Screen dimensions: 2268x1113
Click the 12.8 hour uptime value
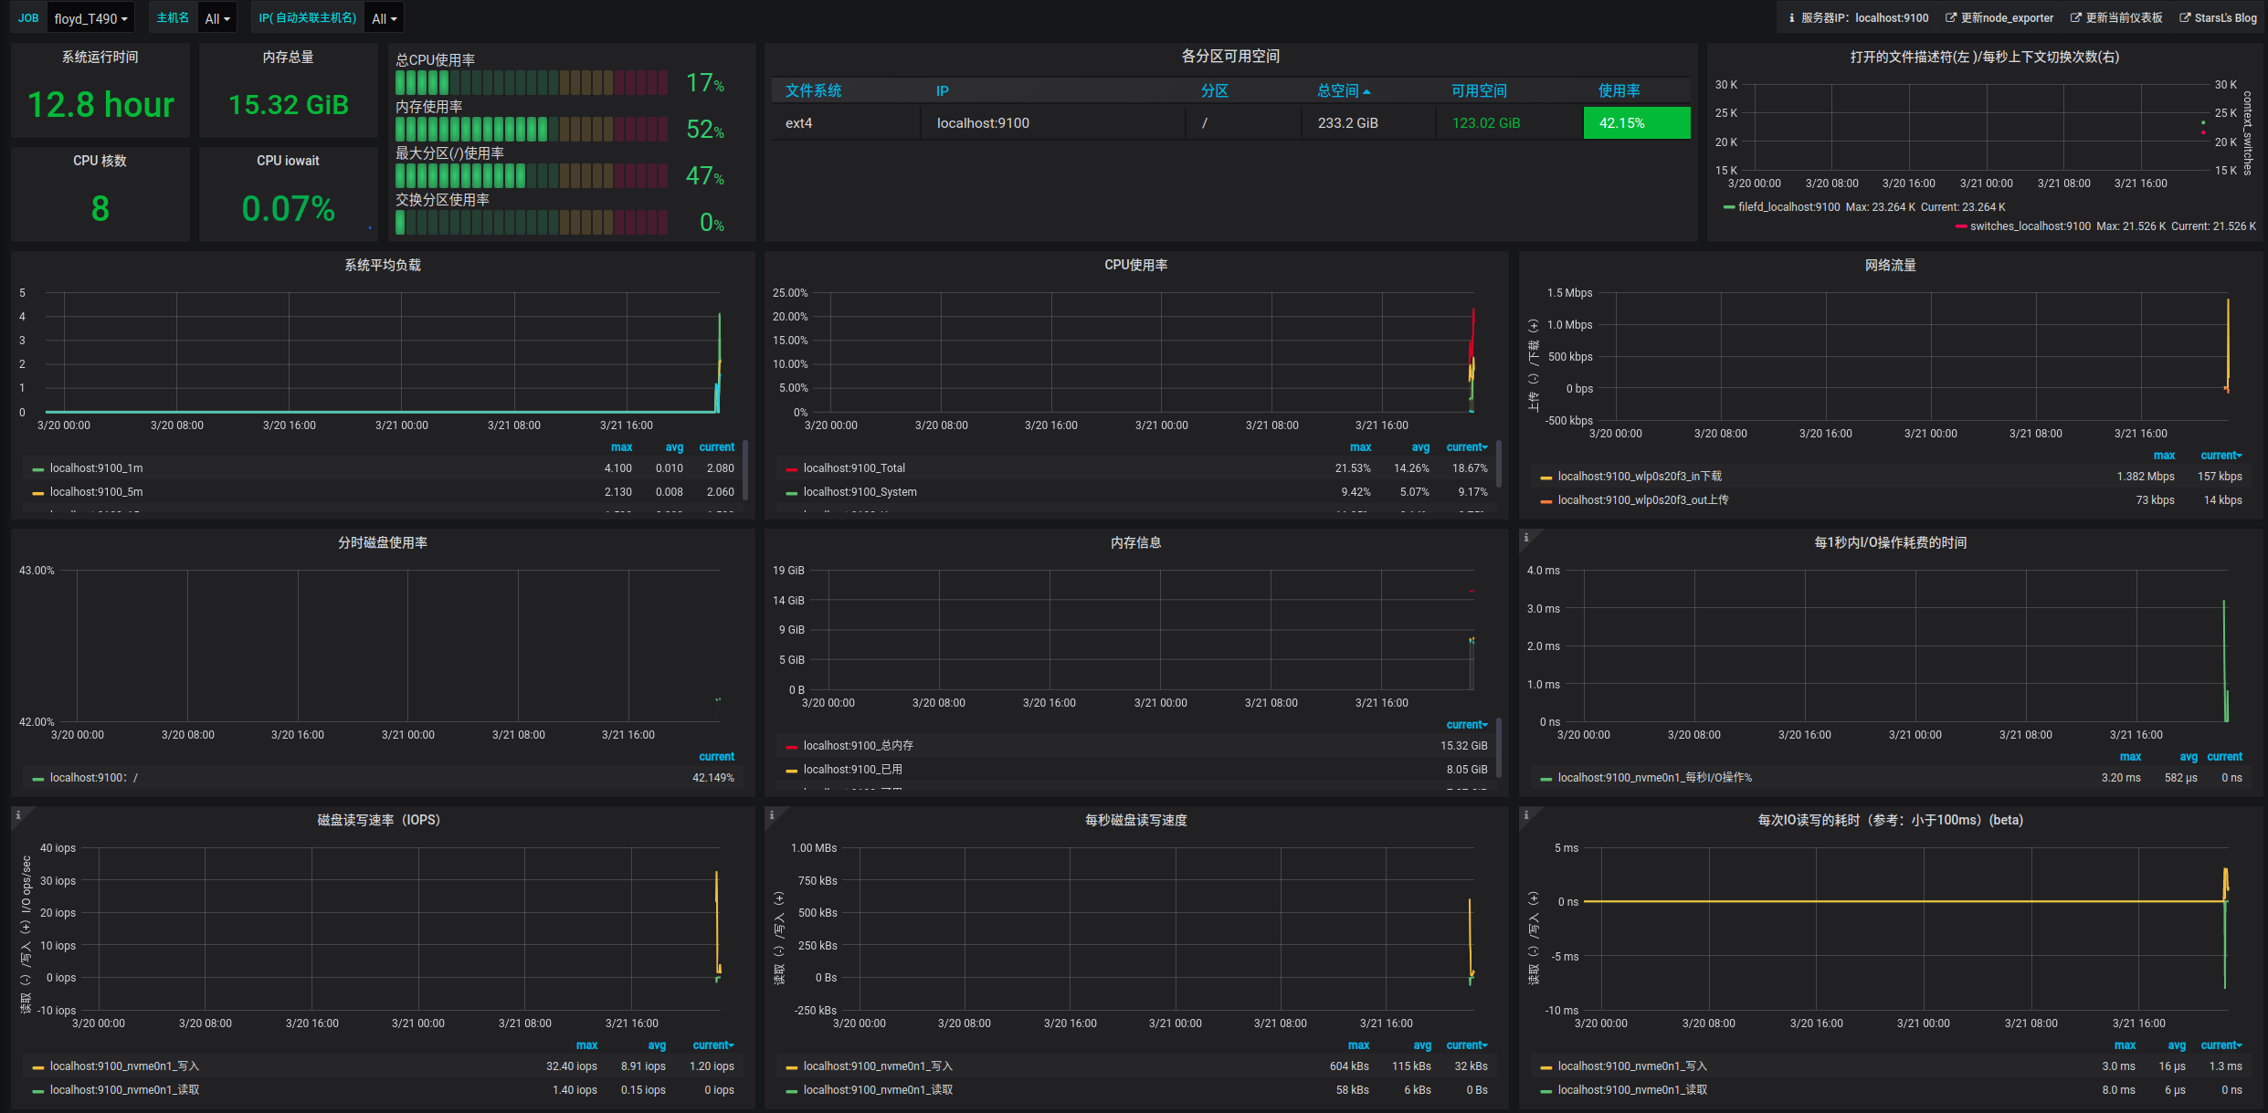(x=100, y=105)
